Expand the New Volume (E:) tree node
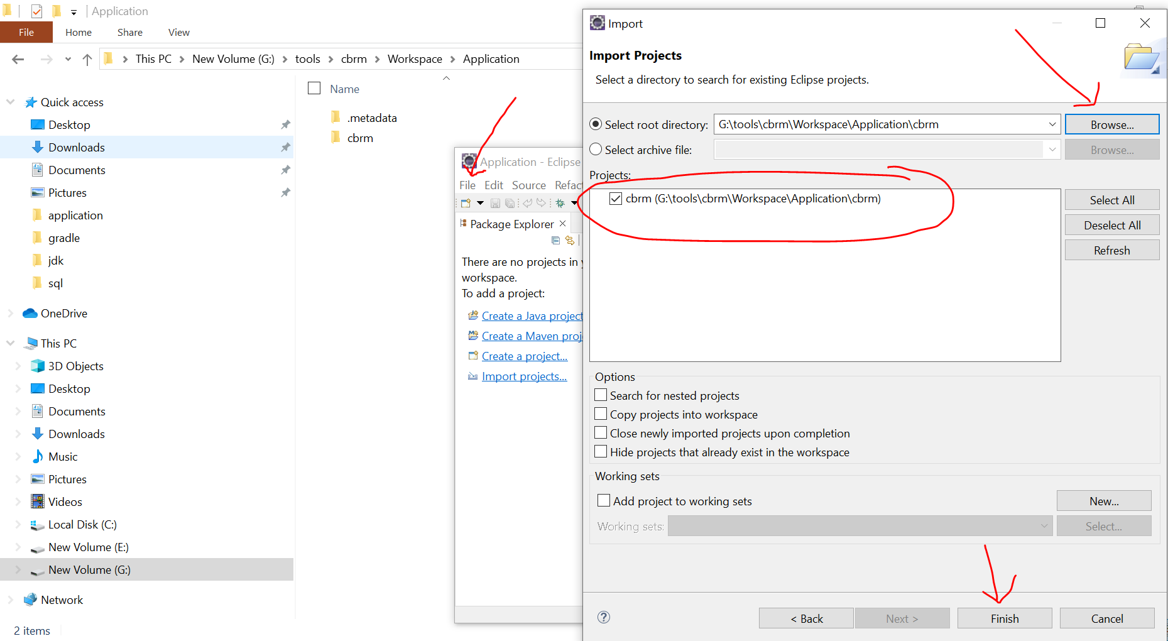1168x641 pixels. [18, 547]
